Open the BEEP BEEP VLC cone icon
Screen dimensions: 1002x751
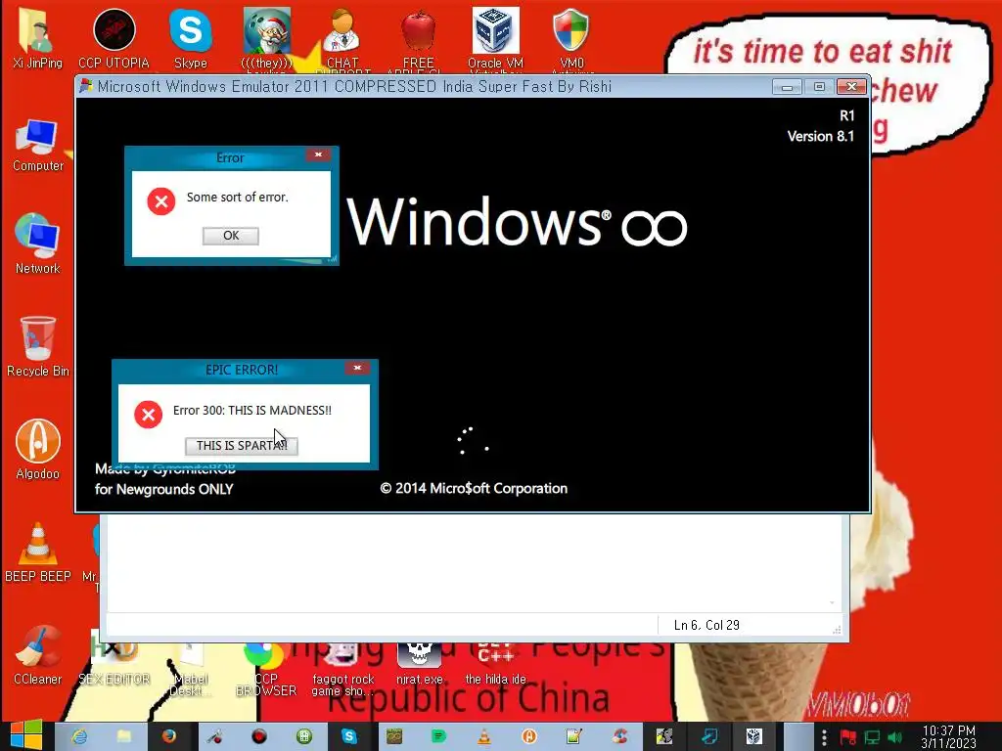tap(38, 552)
